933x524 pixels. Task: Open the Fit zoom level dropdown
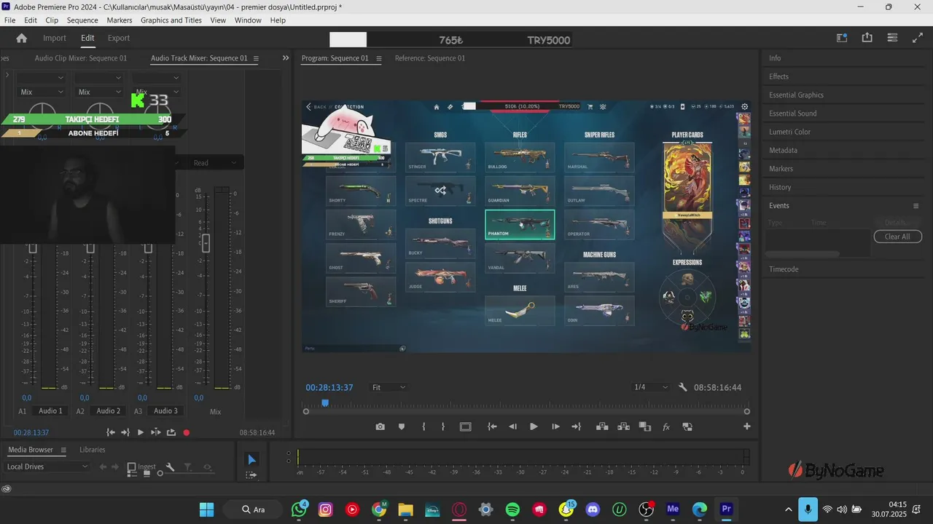point(389,387)
